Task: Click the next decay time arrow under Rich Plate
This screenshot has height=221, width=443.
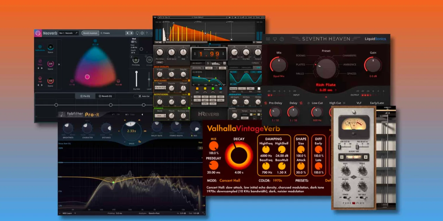Action: click(x=336, y=90)
